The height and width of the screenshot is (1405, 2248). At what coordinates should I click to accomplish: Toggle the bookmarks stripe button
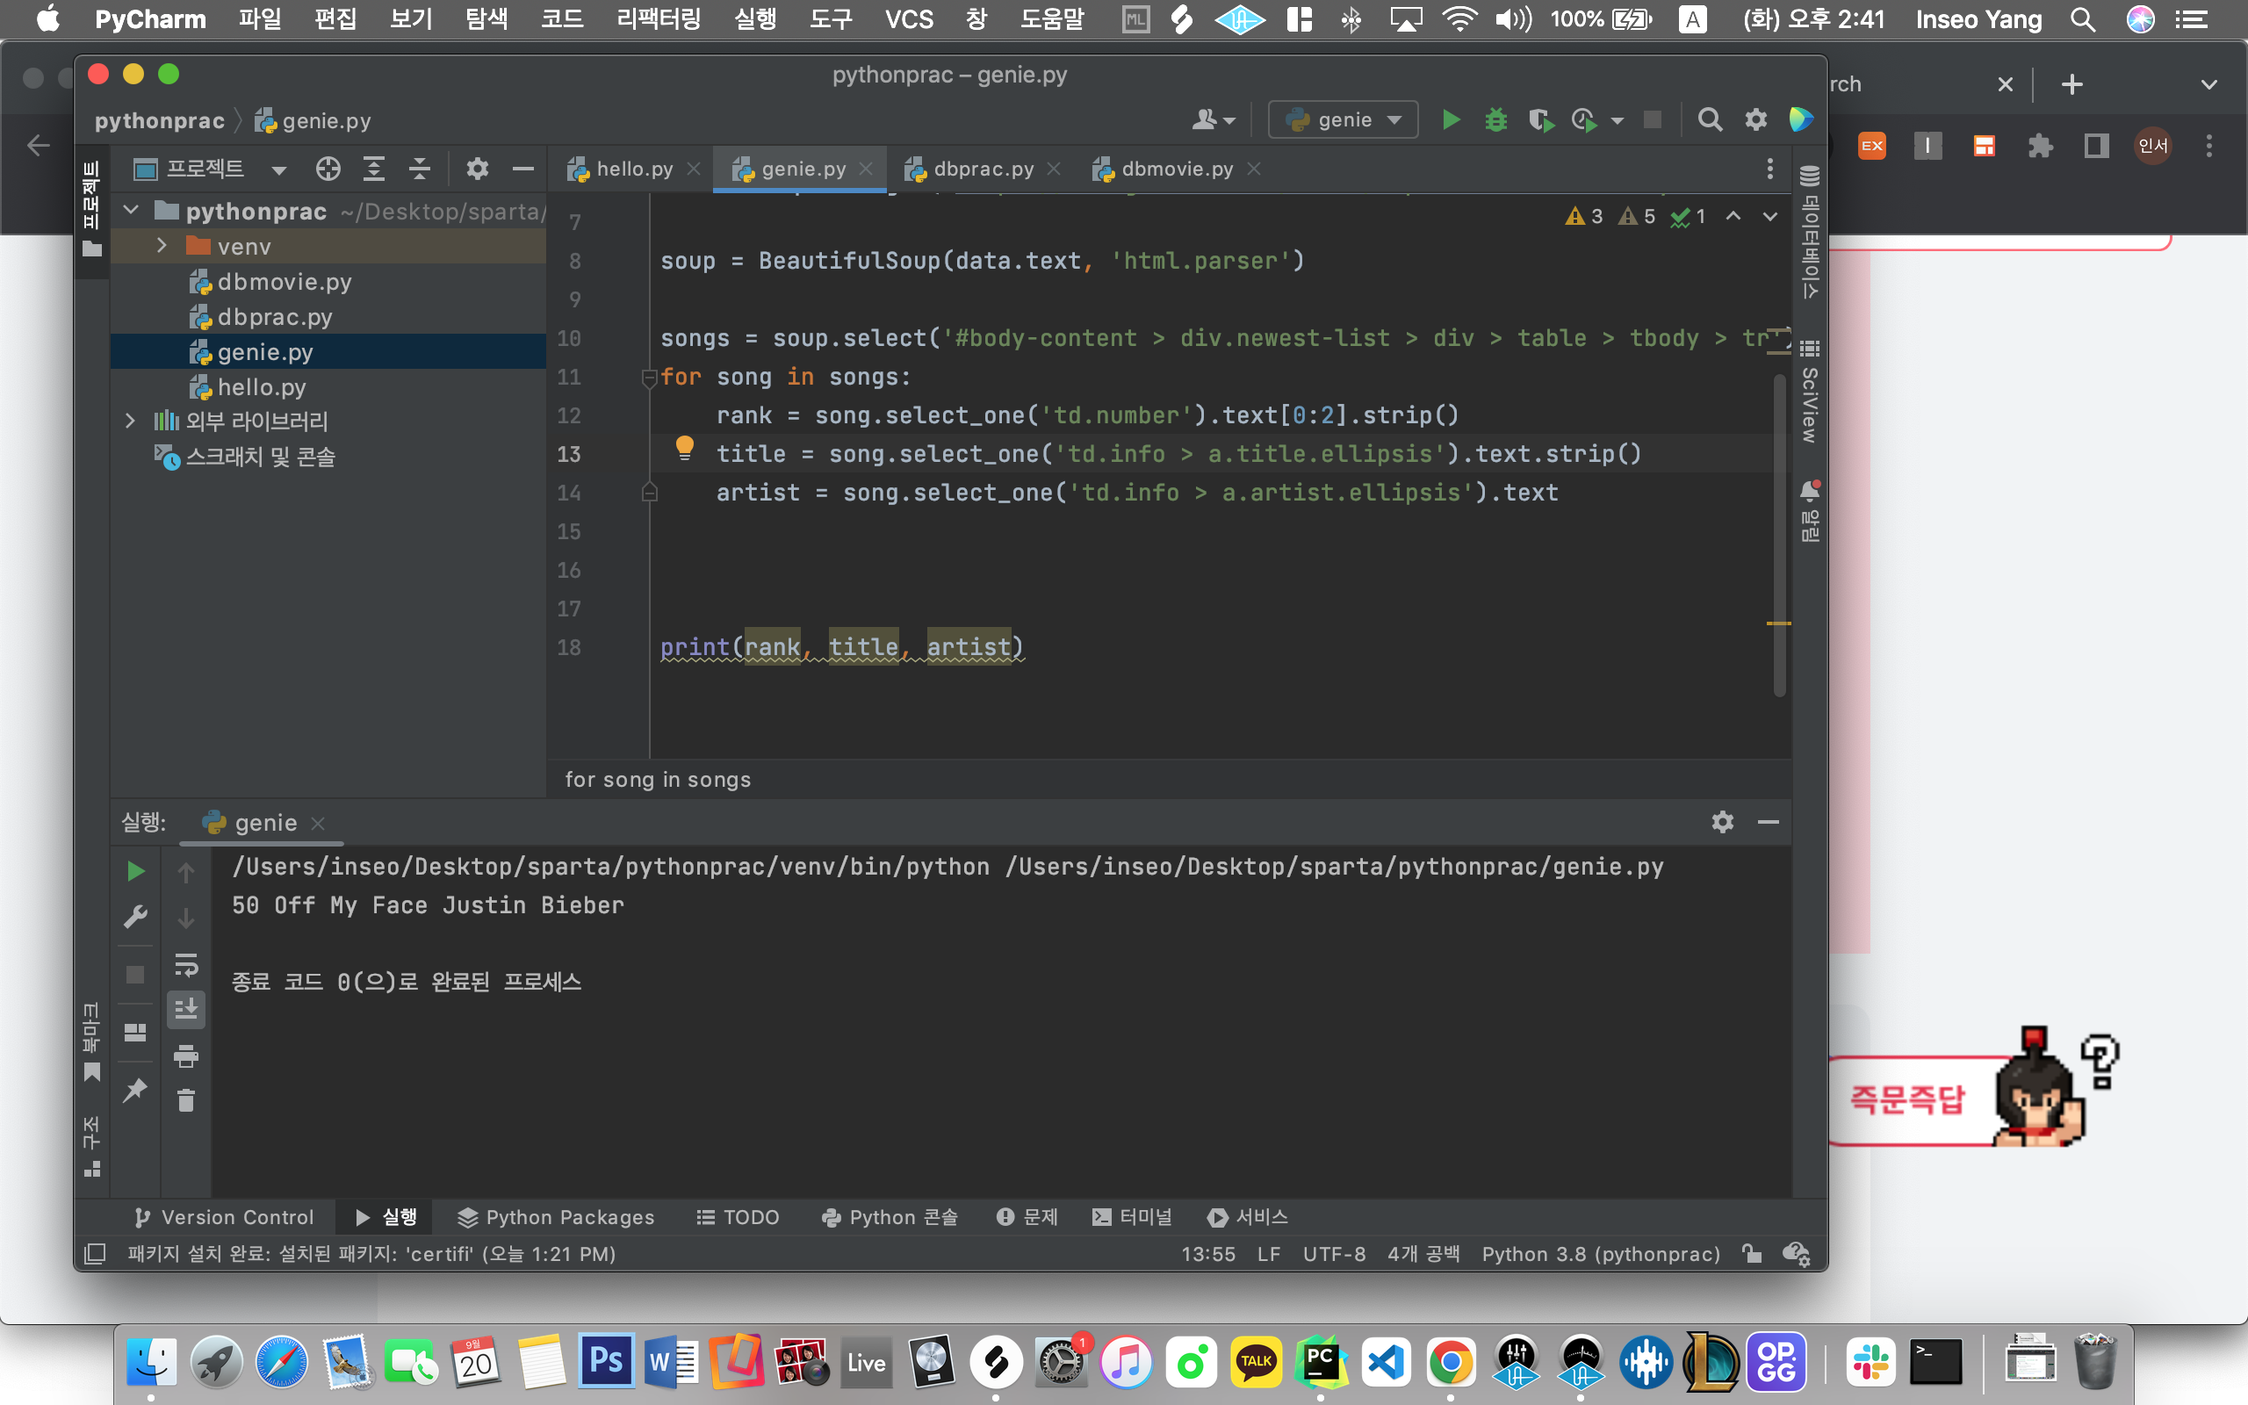coord(92,1042)
